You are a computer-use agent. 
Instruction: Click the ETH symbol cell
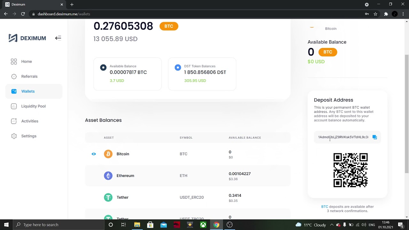pos(183,176)
